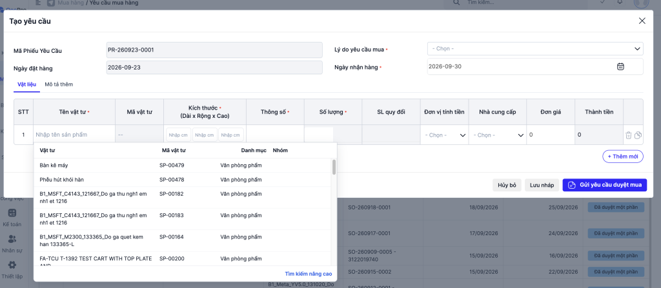This screenshot has width=661, height=288.
Task: Open the calendar picker for Ngày nhận hàng
Action: tap(620, 66)
